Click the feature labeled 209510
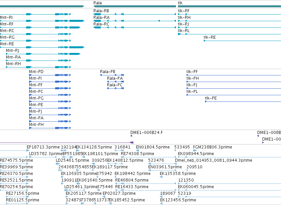 tap(194, 167)
